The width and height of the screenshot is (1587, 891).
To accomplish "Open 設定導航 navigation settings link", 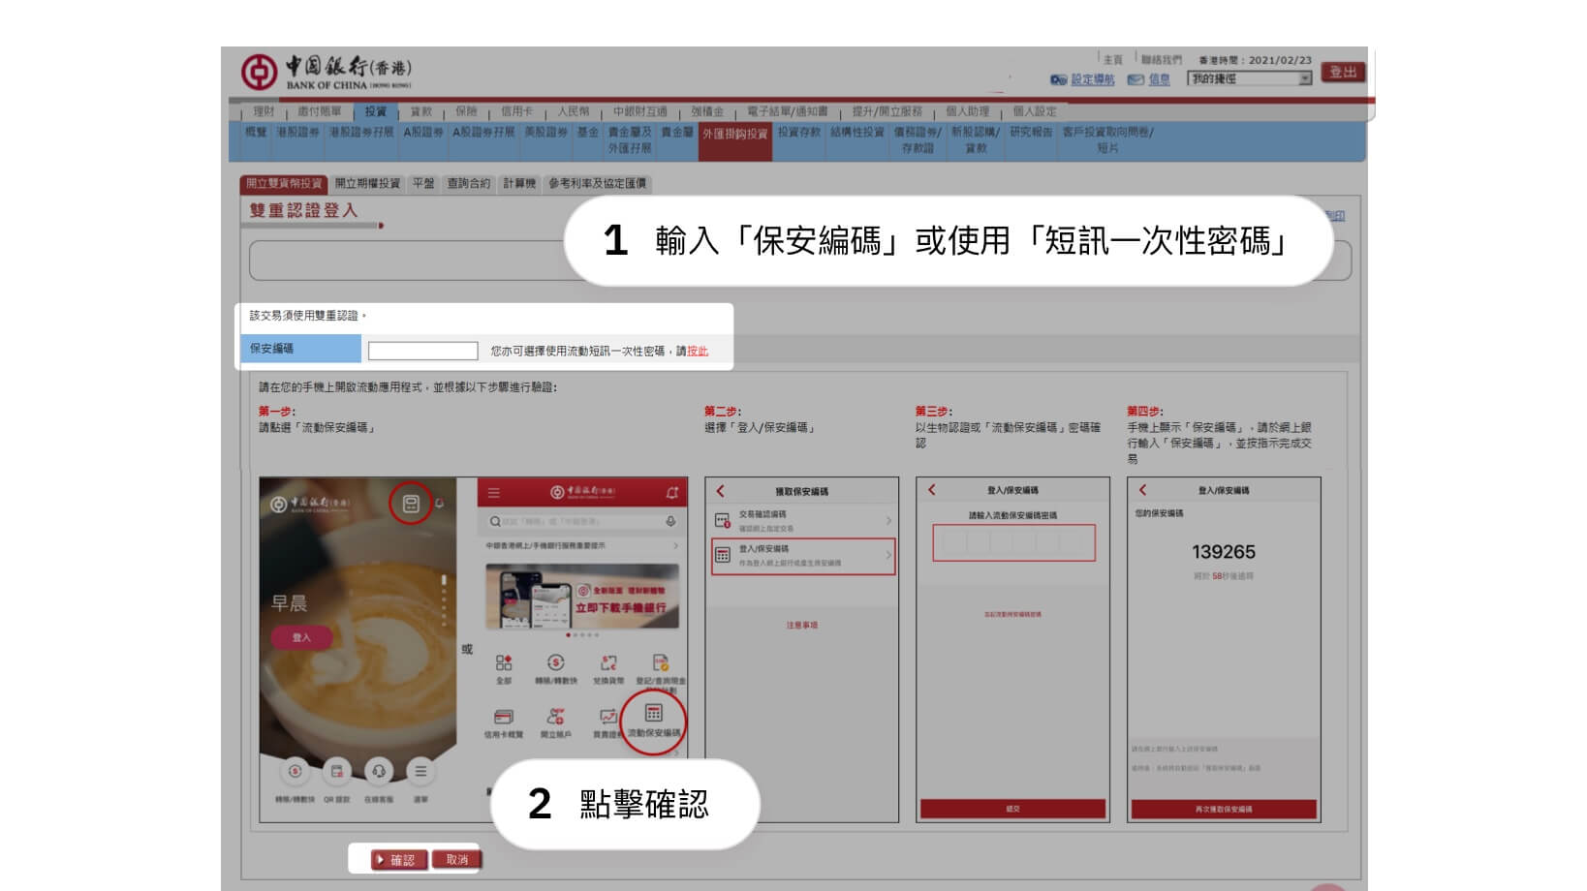I will coord(1093,79).
